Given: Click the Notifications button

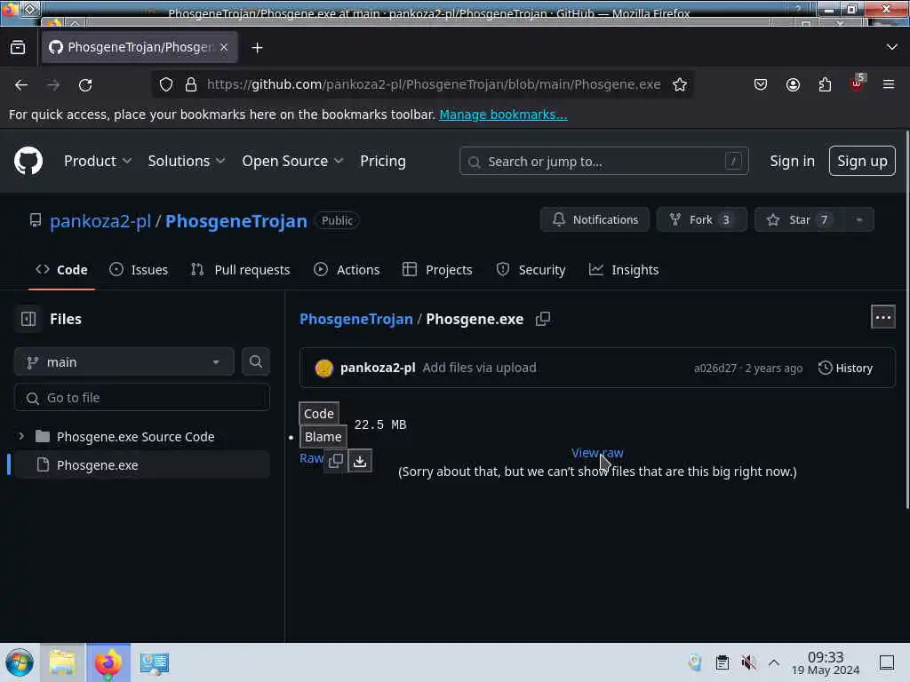Looking at the screenshot, I should (595, 220).
